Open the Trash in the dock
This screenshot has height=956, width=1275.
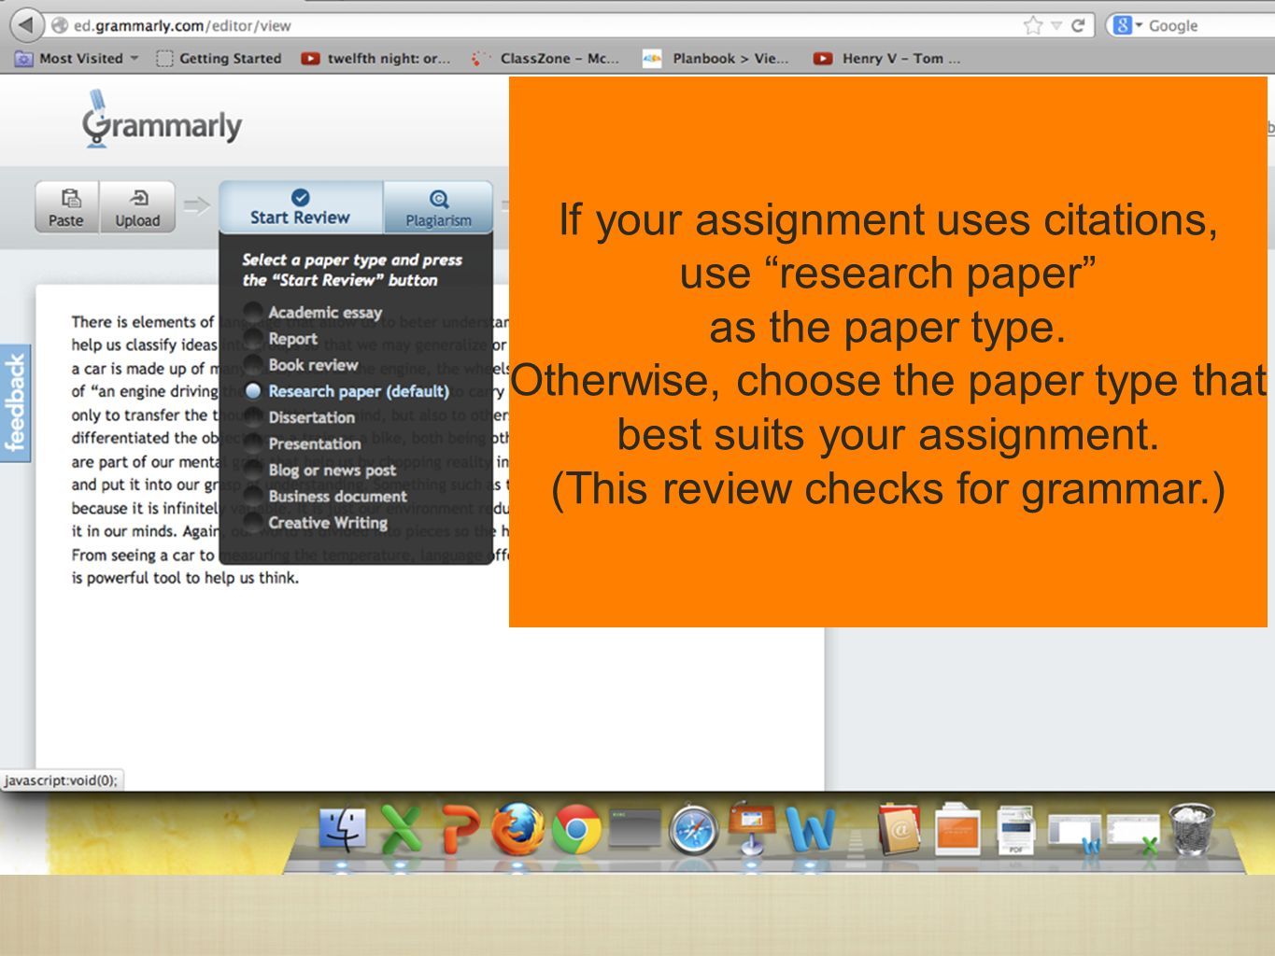coord(1191,829)
